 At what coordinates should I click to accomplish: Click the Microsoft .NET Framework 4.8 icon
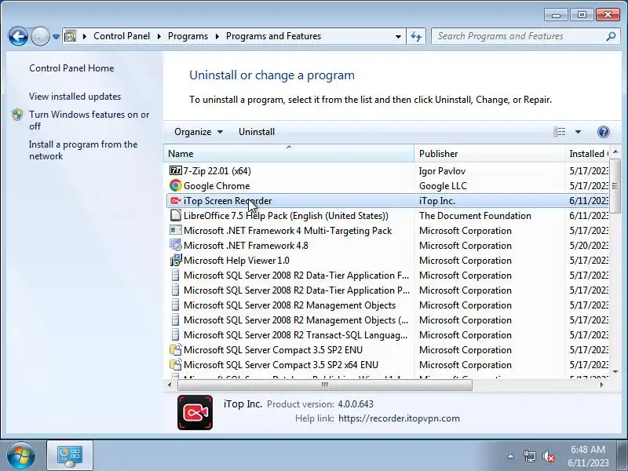click(x=175, y=245)
